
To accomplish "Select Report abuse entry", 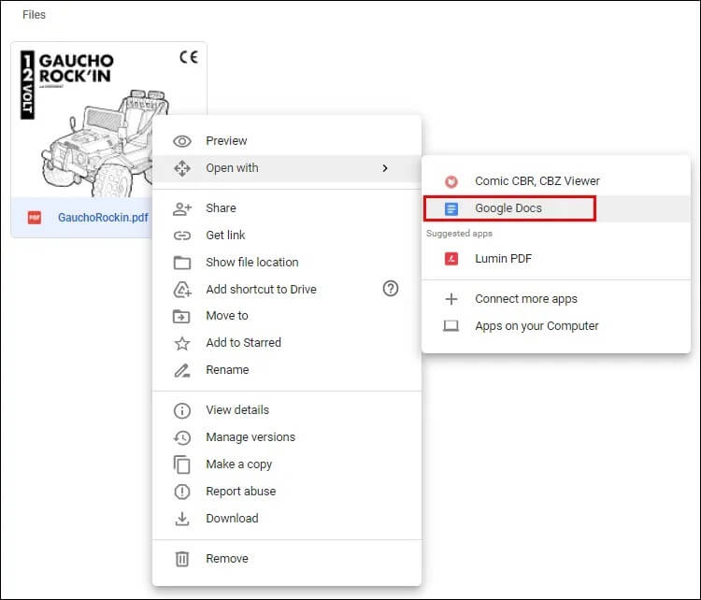I will 287,492.
